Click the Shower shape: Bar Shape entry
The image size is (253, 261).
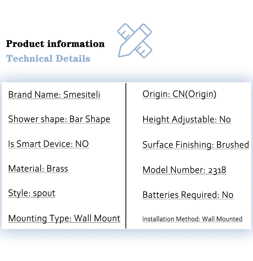(x=59, y=119)
